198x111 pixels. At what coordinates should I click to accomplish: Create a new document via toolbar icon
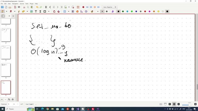tap(6, 7)
